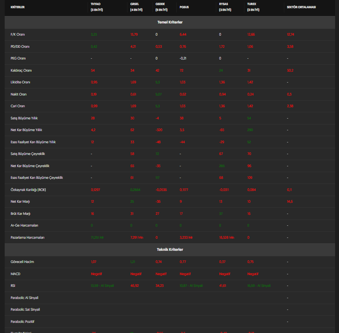Click PGSUS F/K value 6,44
This screenshot has width=339, height=333.
[x=183, y=34]
